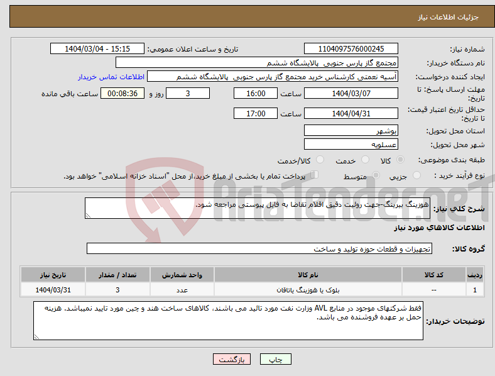495x376 pixels.
Task: Click the general description text area
Action: click(x=258, y=208)
